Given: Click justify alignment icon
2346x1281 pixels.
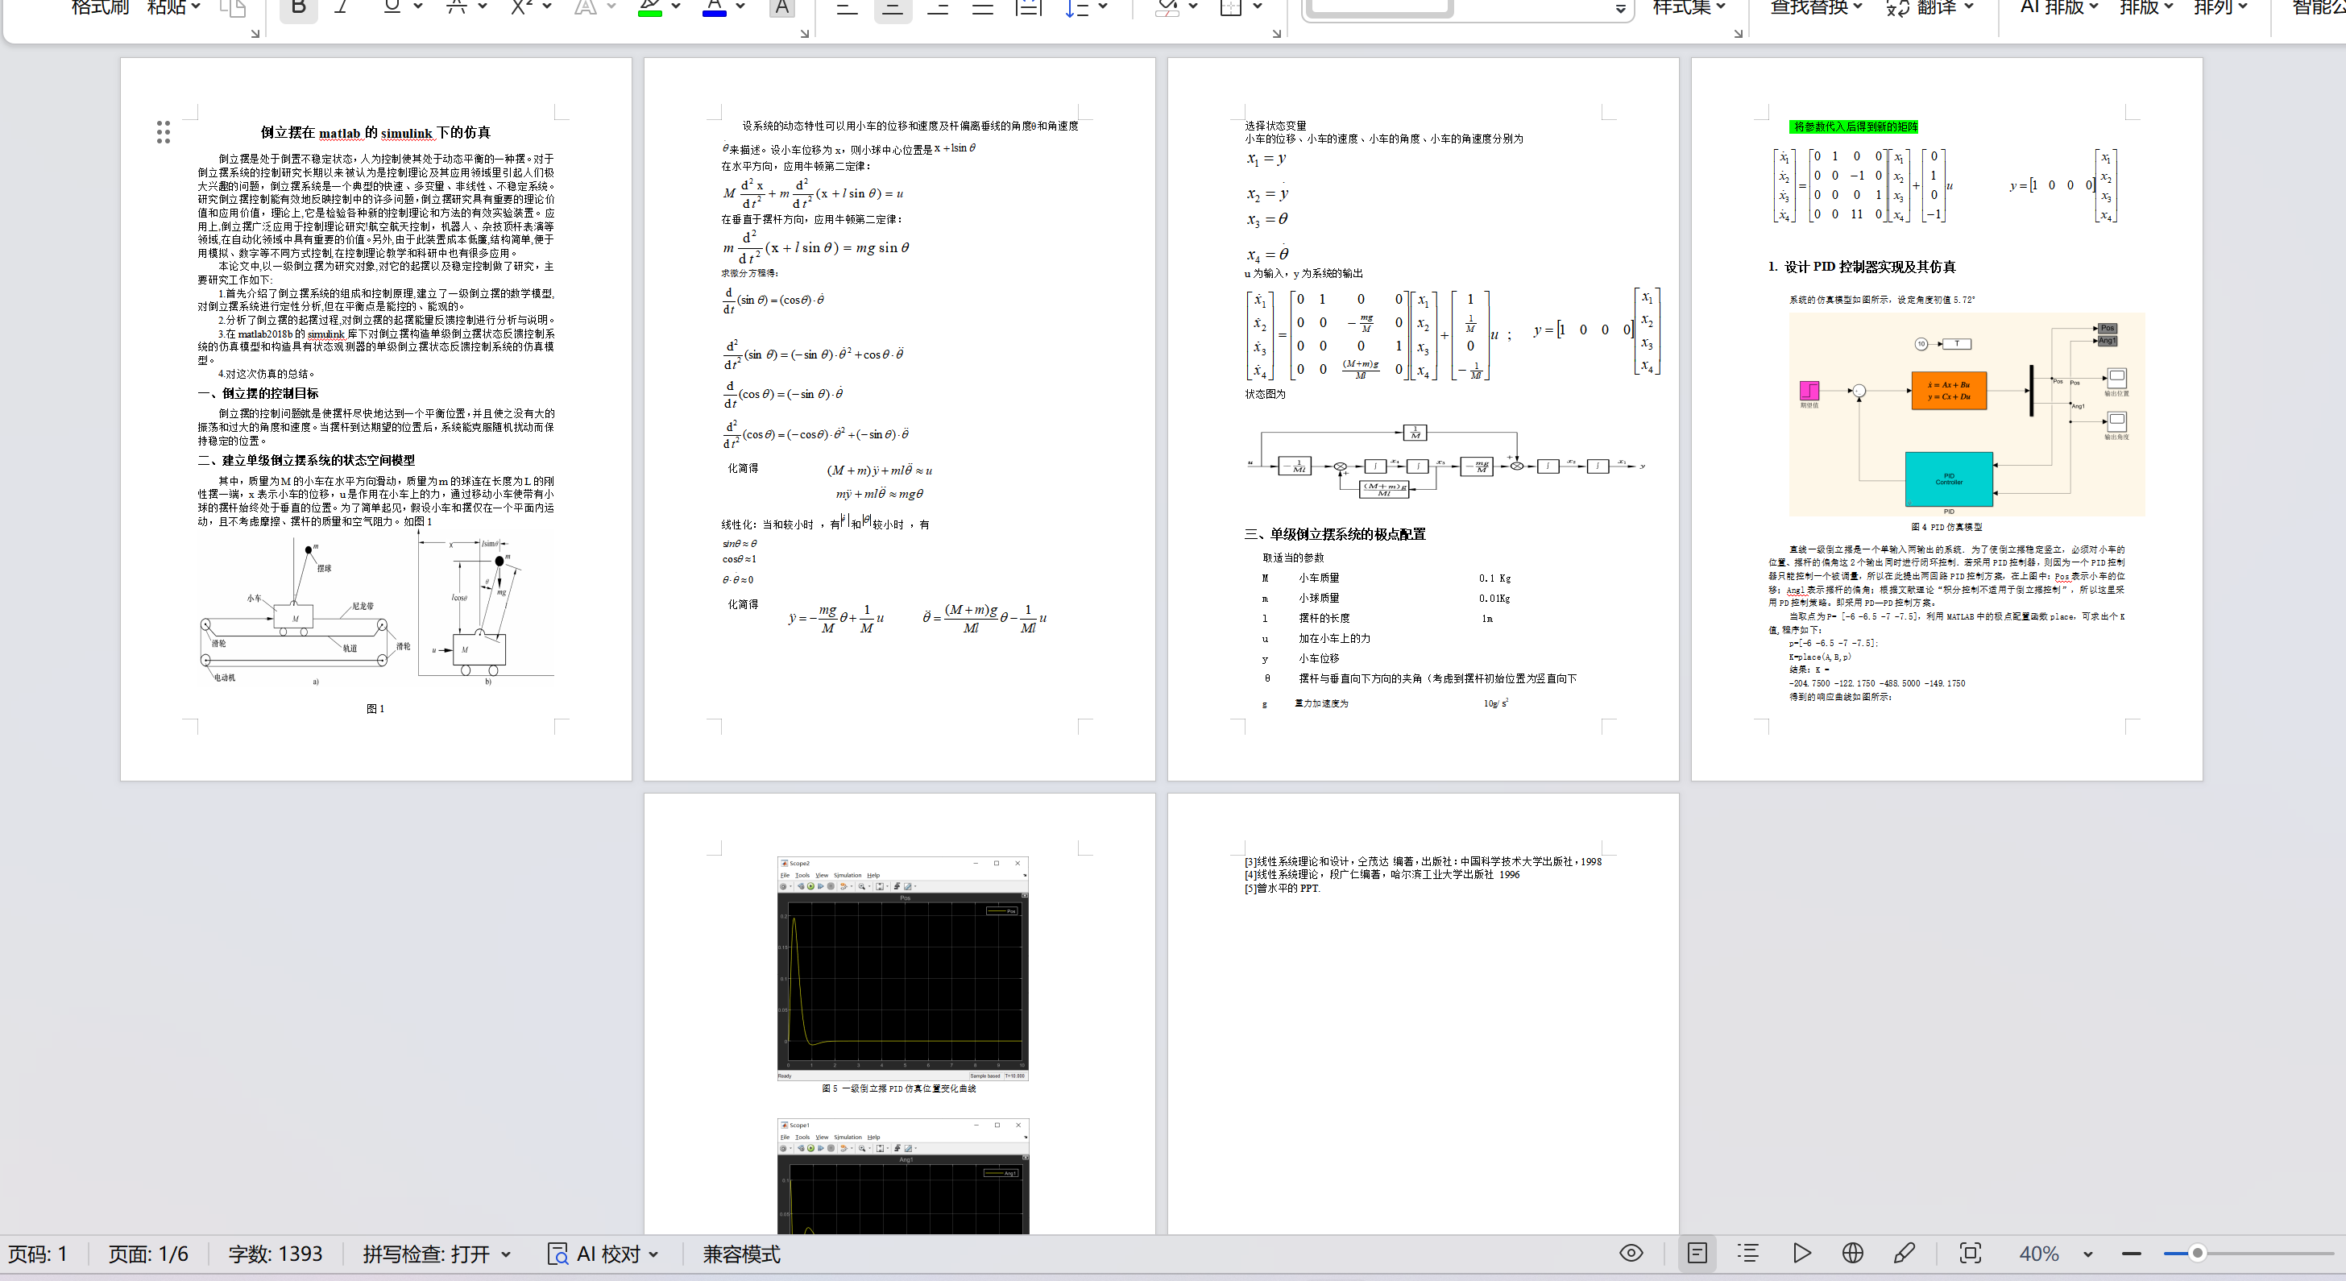Looking at the screenshot, I should pos(982,8).
